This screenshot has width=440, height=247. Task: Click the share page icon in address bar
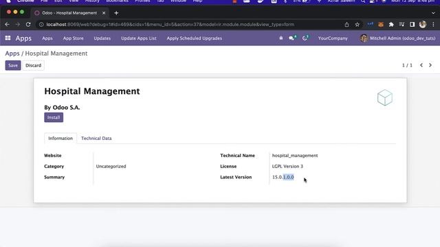coord(346,25)
